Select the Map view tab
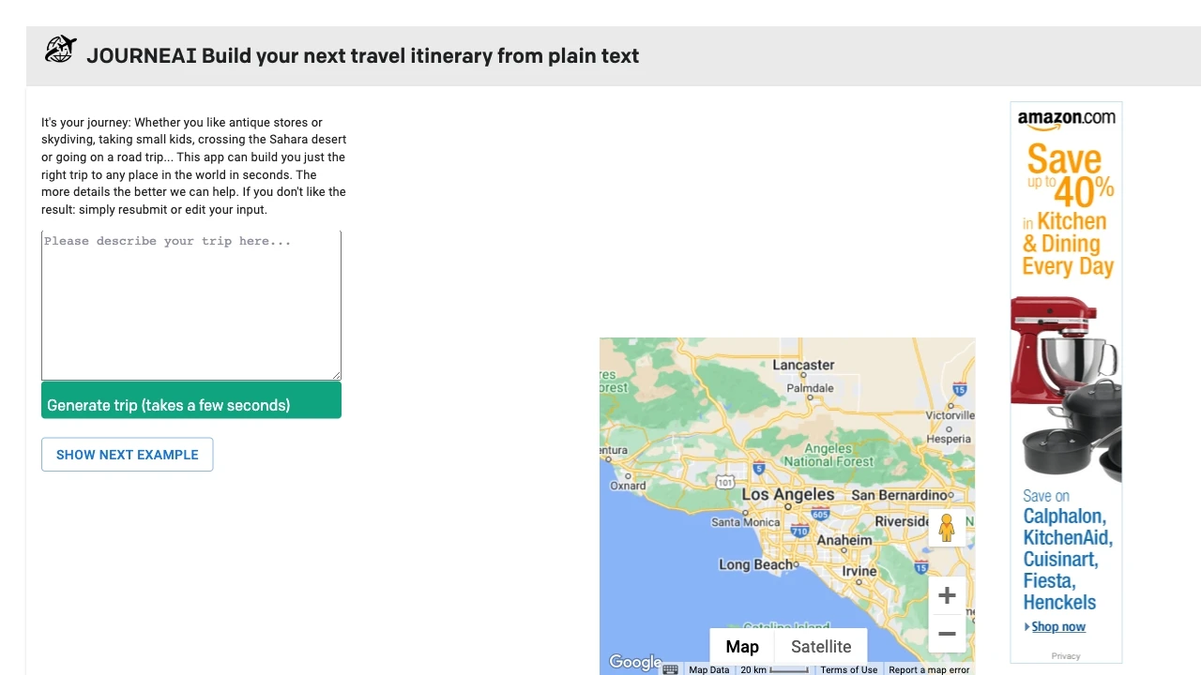 tap(741, 646)
